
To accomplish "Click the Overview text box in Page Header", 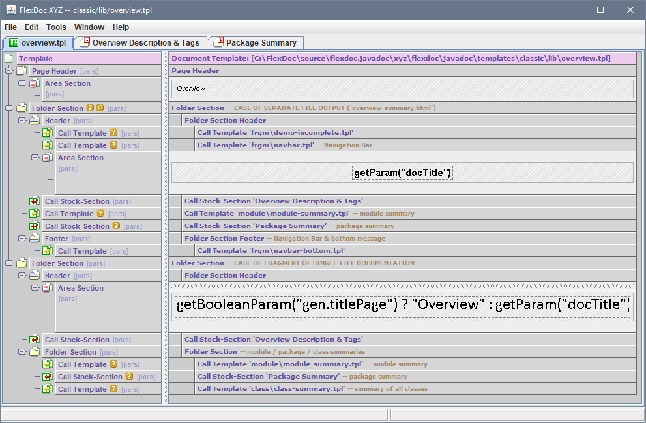I will pyautogui.click(x=191, y=89).
